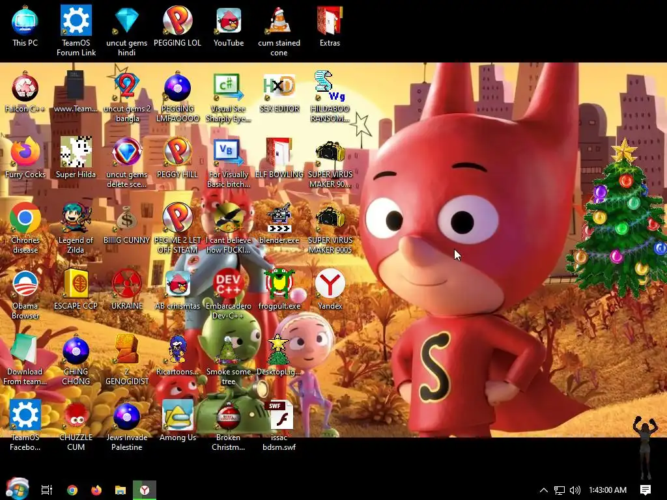The image size is (667, 500).
Task: Open the Extras folder icon
Action: pos(330,27)
